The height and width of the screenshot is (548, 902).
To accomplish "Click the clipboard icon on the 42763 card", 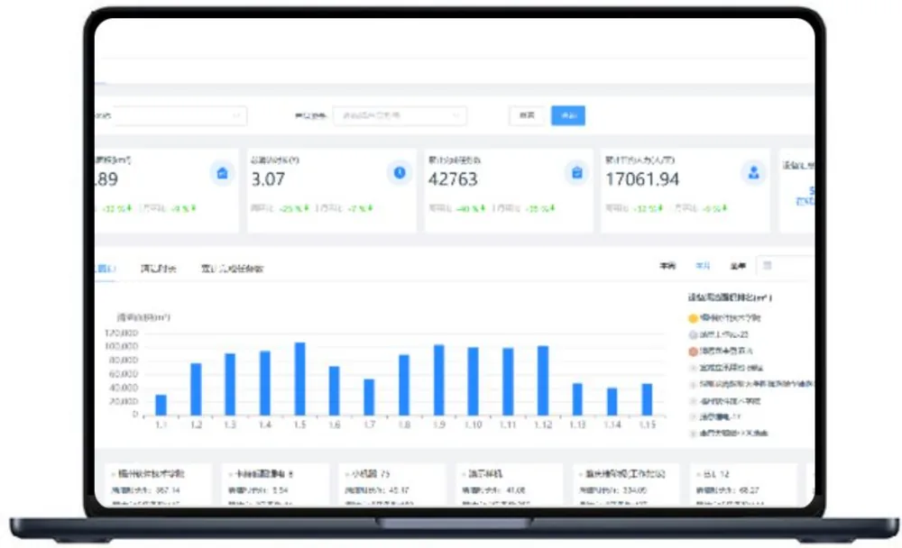I will [576, 172].
